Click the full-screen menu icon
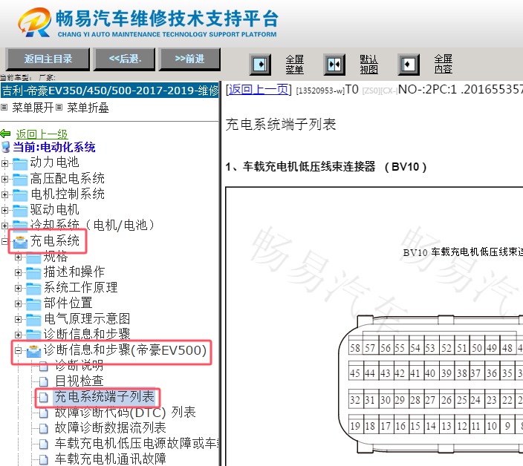The height and width of the screenshot is (466, 523). tap(260, 64)
